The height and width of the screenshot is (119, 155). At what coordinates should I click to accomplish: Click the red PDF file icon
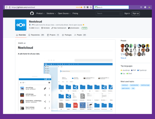coord(75,105)
